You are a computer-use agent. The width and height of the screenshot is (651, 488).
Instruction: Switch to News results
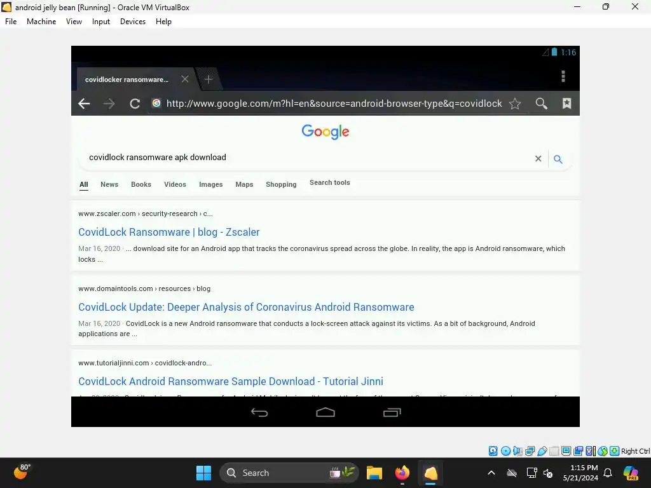point(109,184)
